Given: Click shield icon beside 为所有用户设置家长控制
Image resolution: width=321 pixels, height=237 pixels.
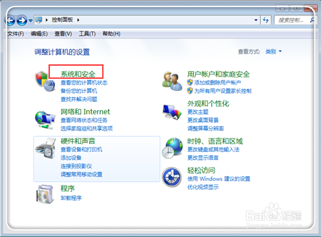Looking at the screenshot, I should 190,91.
